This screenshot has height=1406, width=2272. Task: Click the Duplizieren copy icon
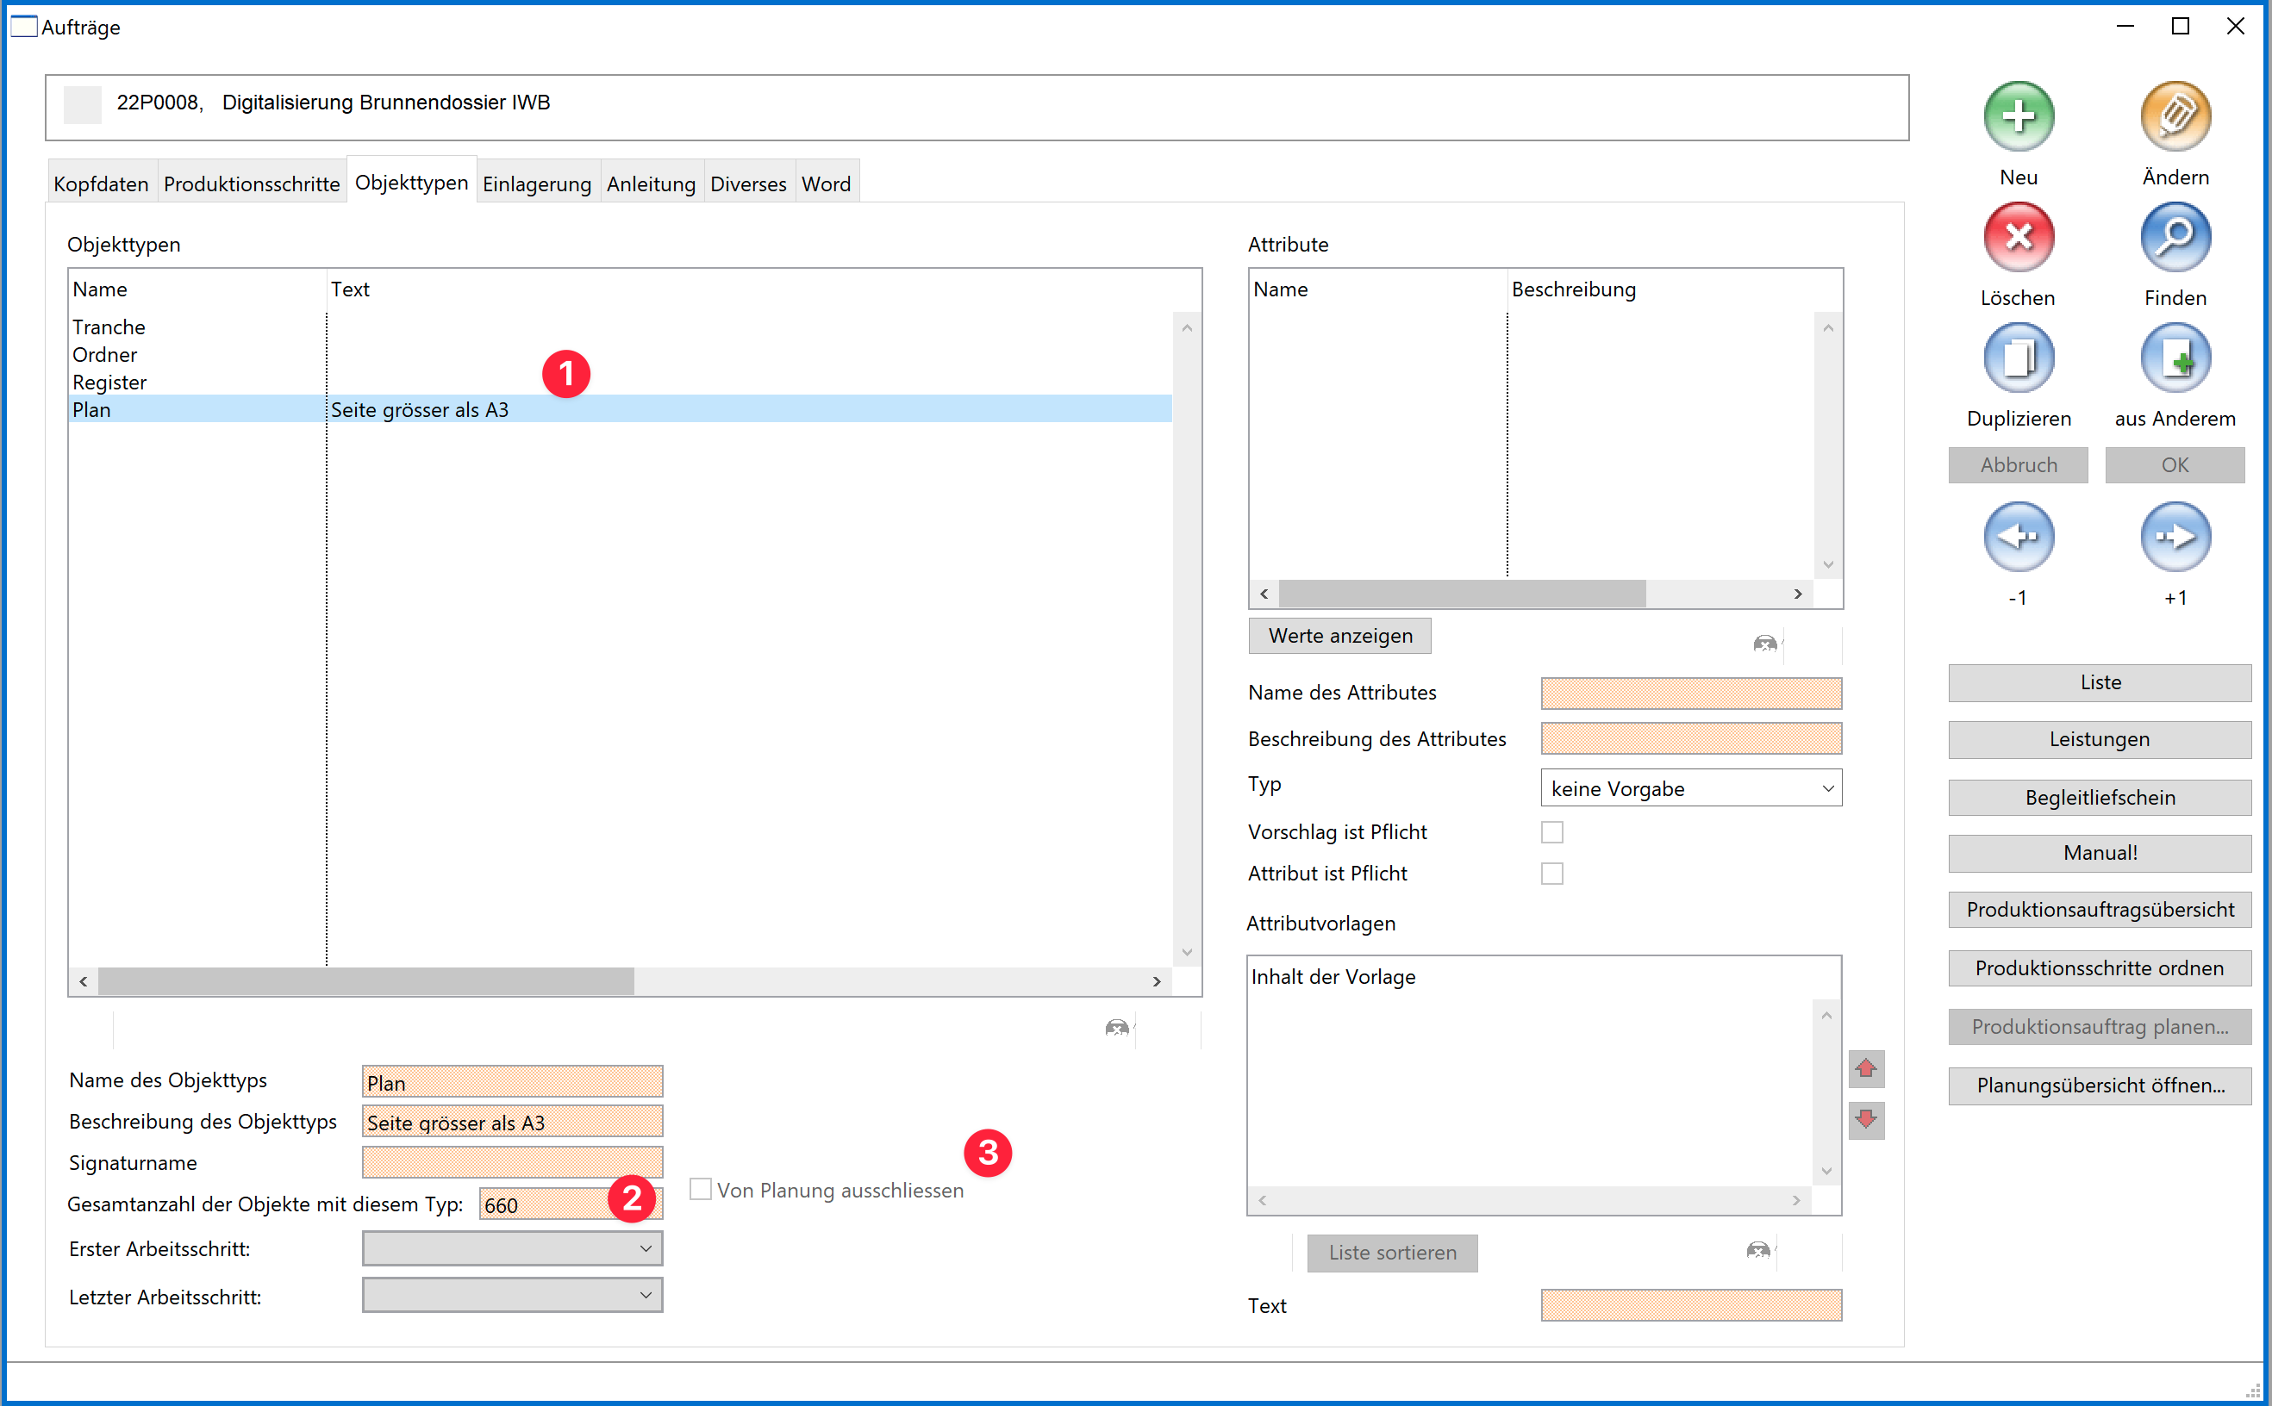click(x=2018, y=358)
